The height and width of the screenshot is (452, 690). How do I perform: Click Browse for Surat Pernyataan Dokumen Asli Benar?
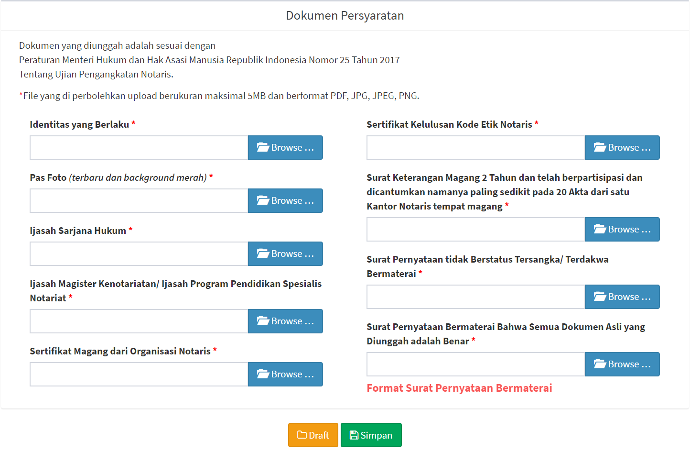click(x=622, y=364)
